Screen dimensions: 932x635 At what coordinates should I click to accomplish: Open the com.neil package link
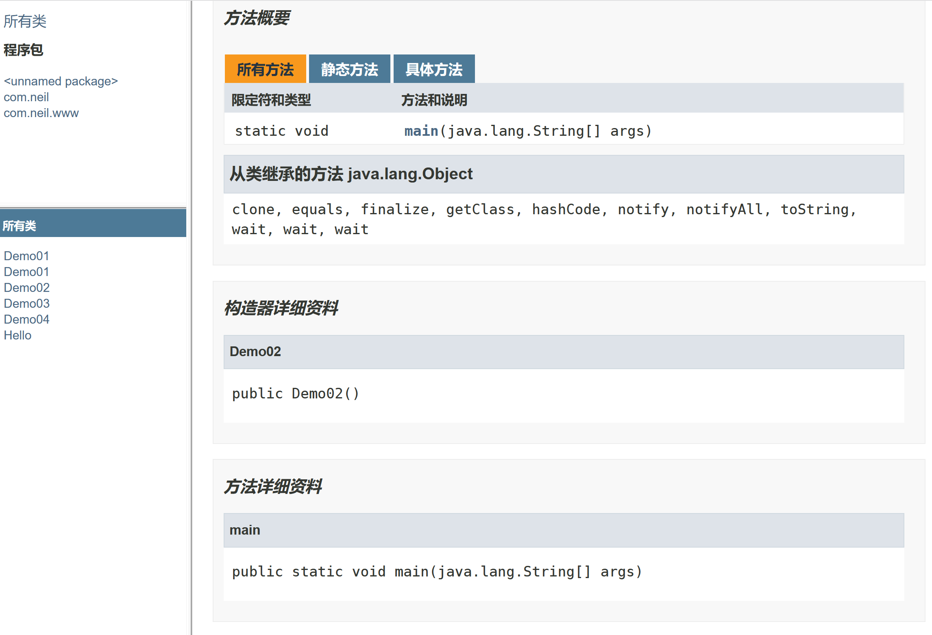[x=26, y=97]
